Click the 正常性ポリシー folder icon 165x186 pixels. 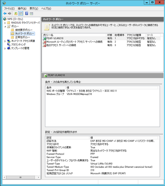12,37
